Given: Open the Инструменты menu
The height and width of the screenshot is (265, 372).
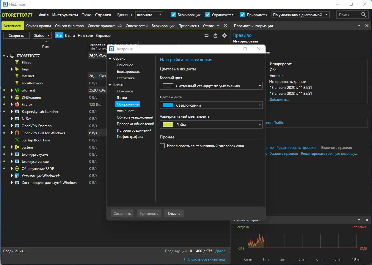Looking at the screenshot, I should (65, 15).
